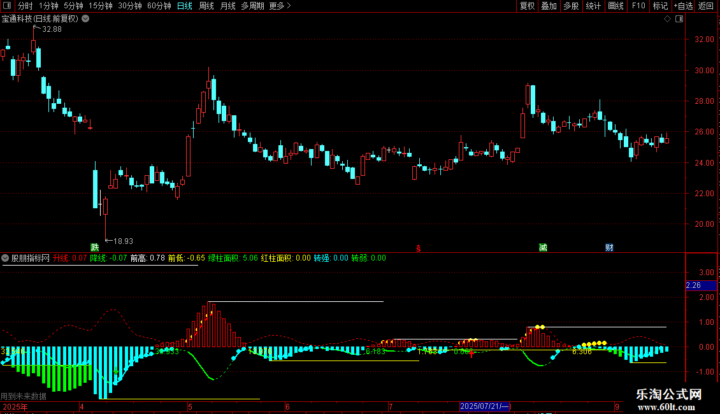Click the month 5 timeline label
Viewport: 720px width, 414px height.
coord(190,406)
